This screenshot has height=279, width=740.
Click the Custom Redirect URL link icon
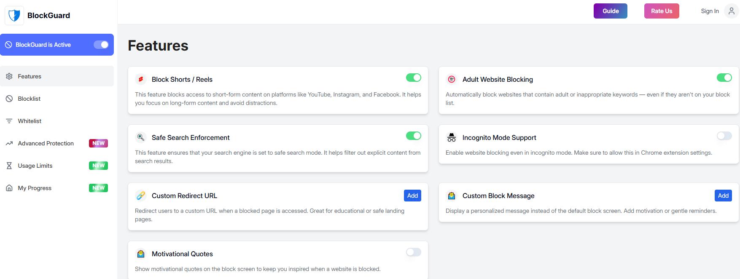coord(141,196)
